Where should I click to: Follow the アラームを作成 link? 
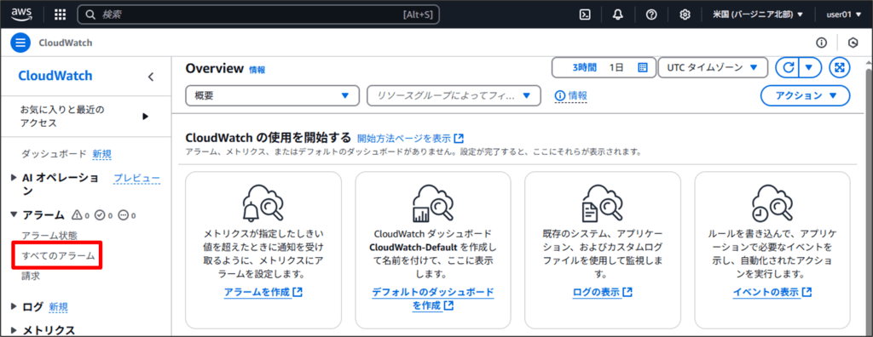(x=263, y=292)
